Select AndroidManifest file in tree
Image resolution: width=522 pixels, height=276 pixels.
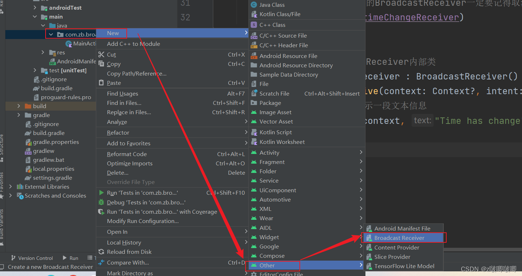[73, 61]
